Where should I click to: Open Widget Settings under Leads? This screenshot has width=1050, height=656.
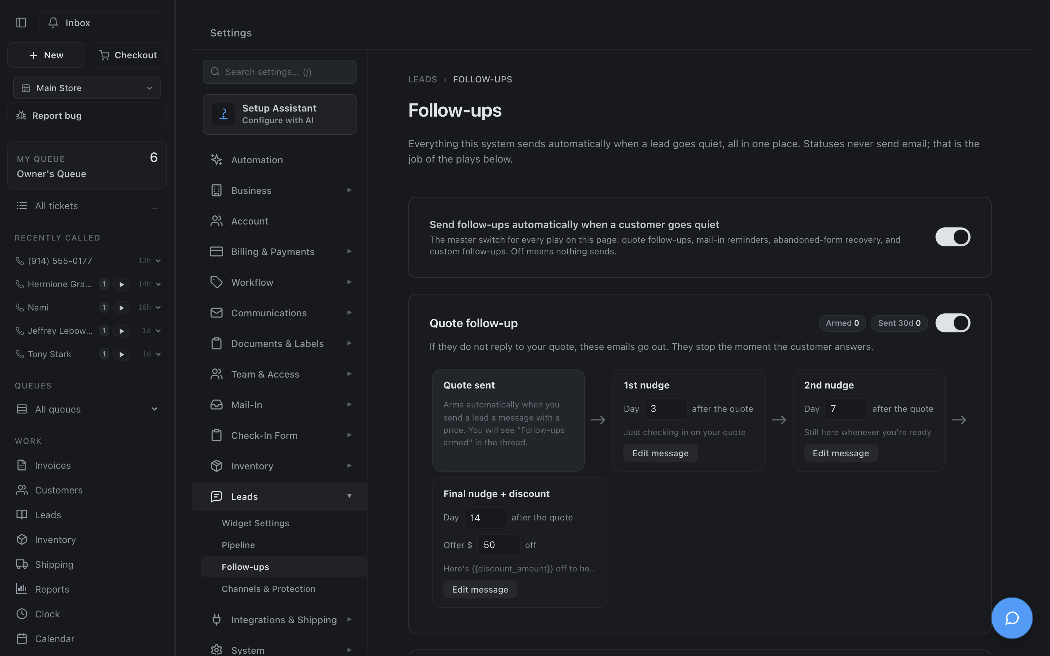(x=256, y=523)
